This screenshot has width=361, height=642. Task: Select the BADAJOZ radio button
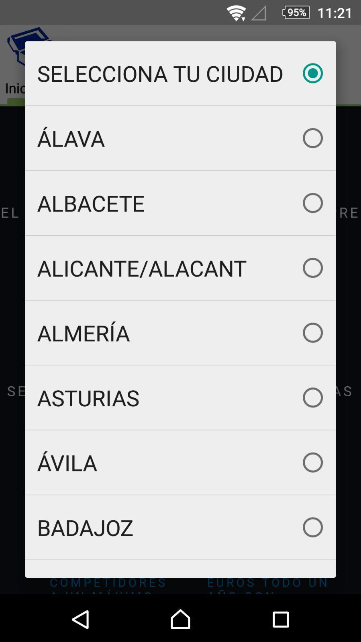[312, 527]
